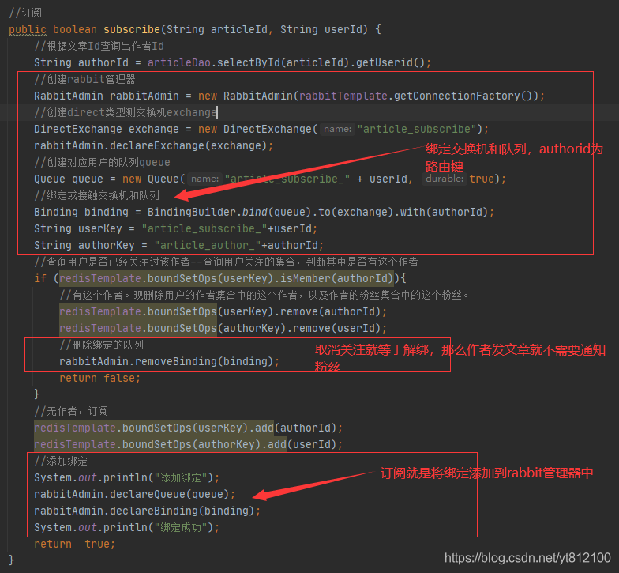Click rabbitAdmin.declareBinding(binding) call
The image size is (619, 573).
pos(144,511)
